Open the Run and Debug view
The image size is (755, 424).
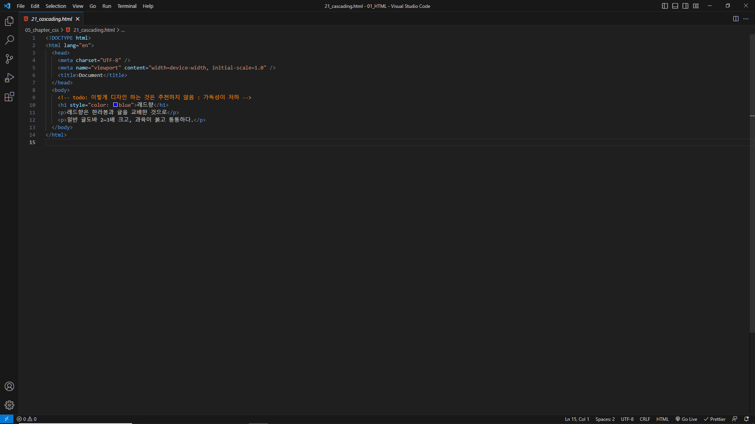click(9, 78)
